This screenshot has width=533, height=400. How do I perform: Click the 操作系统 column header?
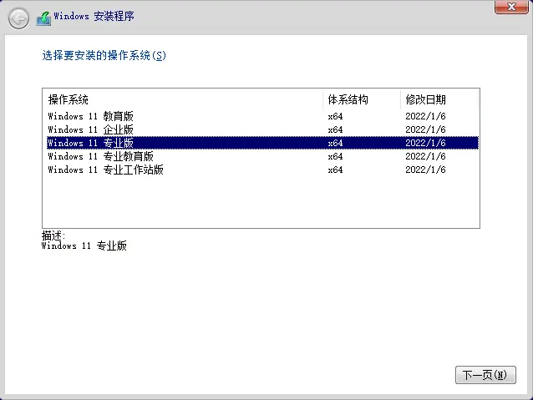click(69, 99)
